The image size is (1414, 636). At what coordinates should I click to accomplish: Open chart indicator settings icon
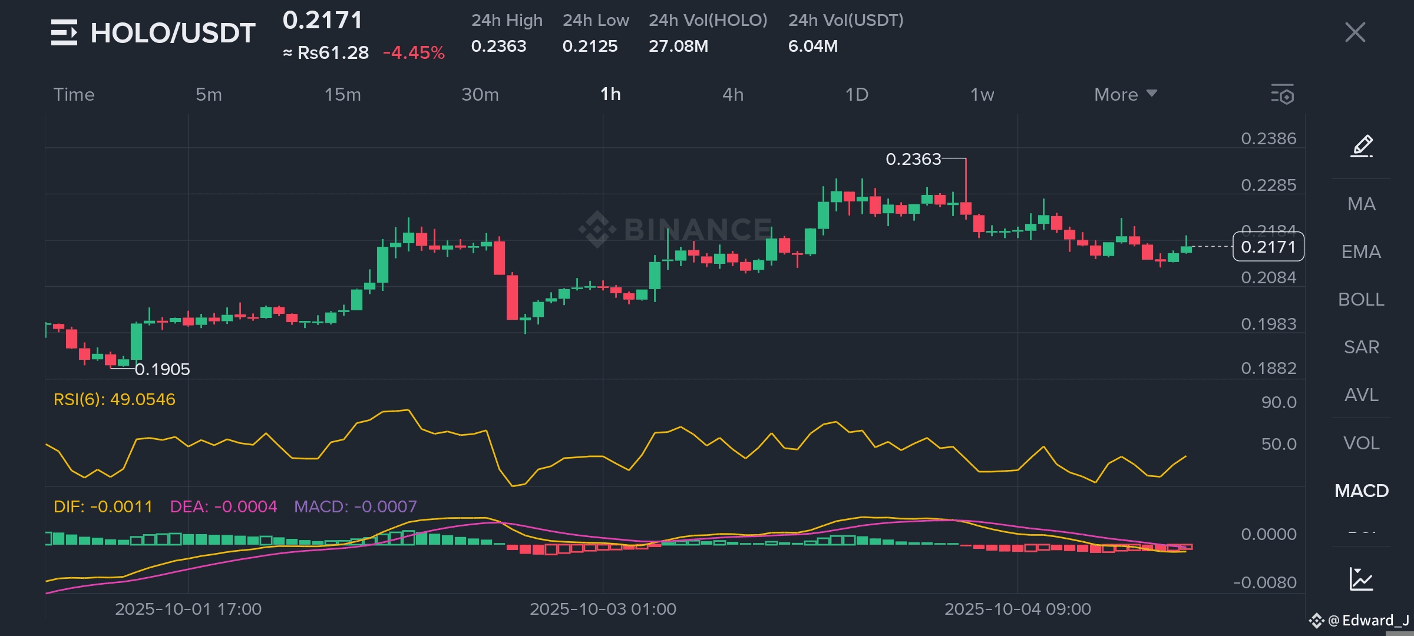pos(1282,94)
